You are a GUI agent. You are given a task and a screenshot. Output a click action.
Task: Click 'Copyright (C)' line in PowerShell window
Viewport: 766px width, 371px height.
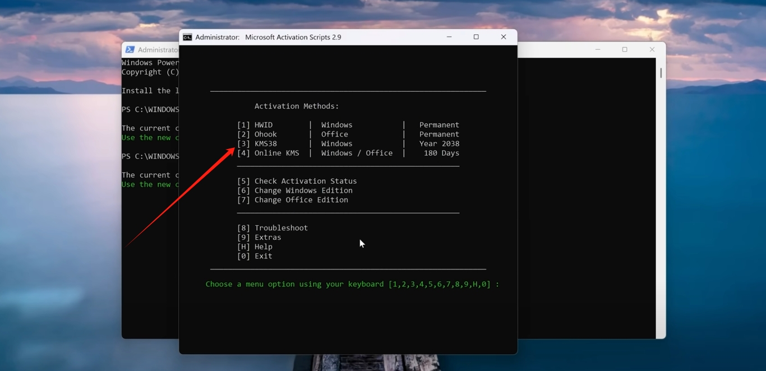tap(150, 72)
